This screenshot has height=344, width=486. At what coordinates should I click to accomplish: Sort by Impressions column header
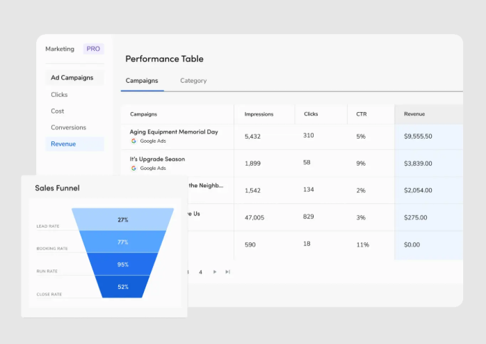pyautogui.click(x=259, y=114)
